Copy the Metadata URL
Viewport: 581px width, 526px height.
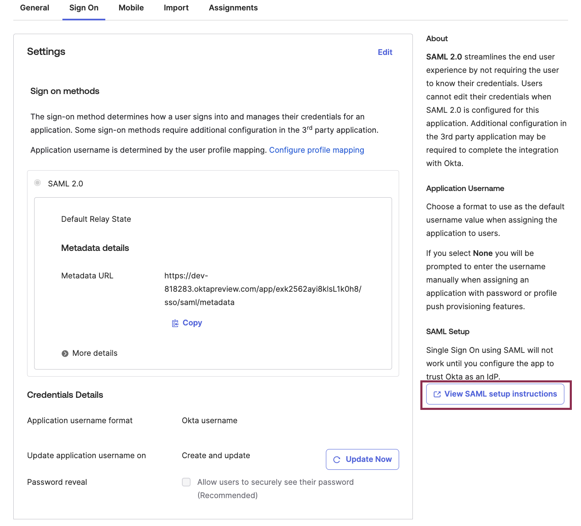pyautogui.click(x=192, y=323)
